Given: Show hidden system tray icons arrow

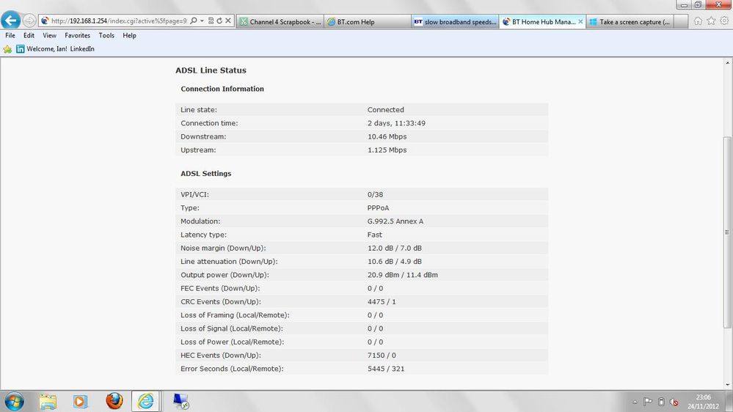Looking at the screenshot, I should [635, 402].
